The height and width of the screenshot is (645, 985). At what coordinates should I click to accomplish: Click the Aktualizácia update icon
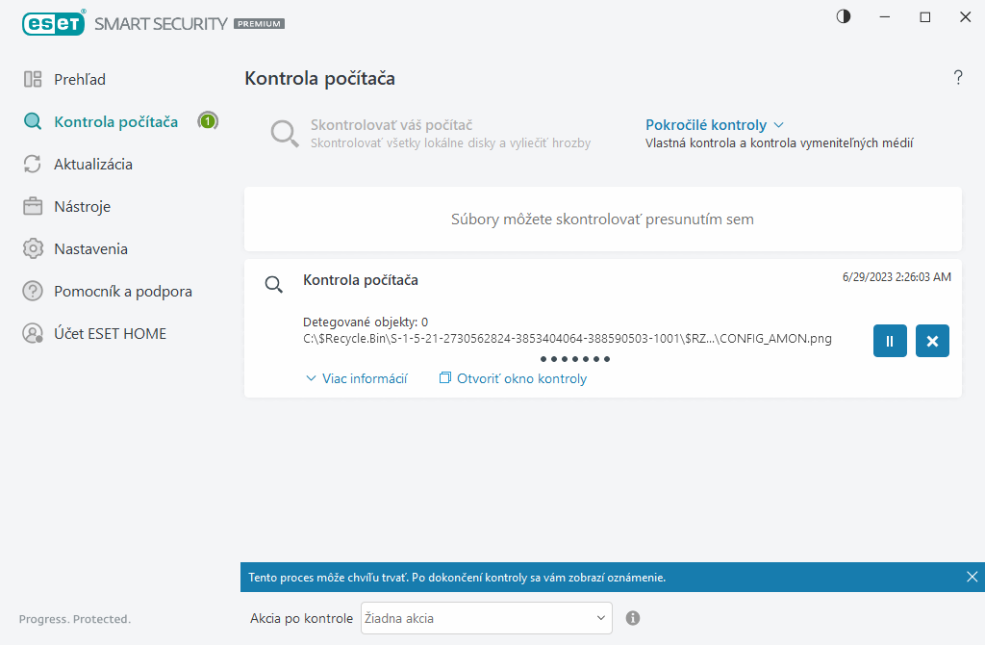pyautogui.click(x=34, y=164)
